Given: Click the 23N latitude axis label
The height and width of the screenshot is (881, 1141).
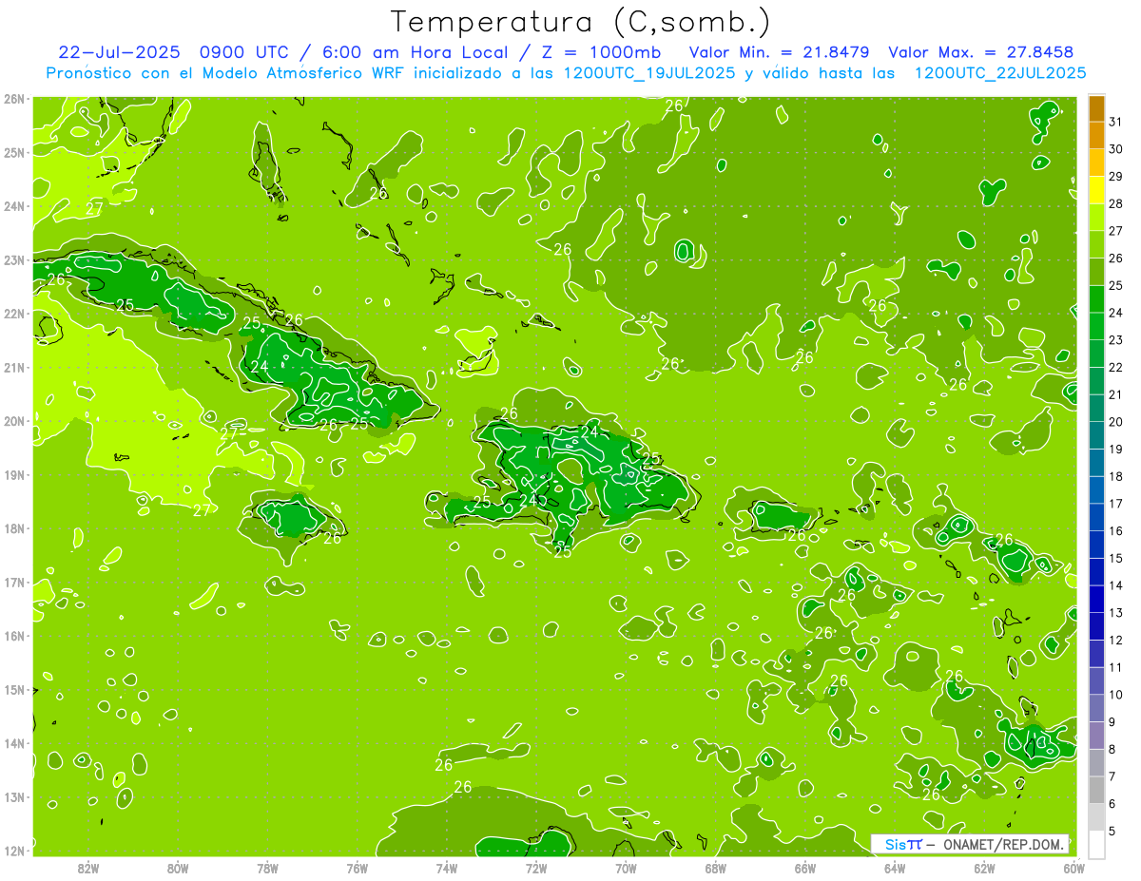Looking at the screenshot, I should point(14,259).
